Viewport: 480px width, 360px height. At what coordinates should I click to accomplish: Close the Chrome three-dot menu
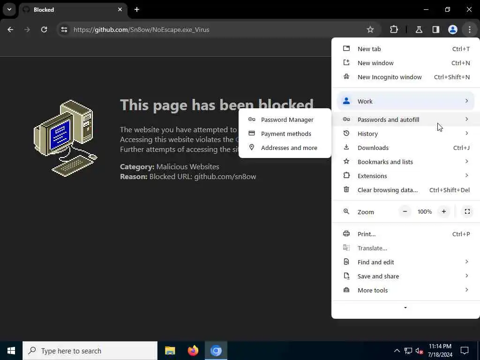[x=470, y=30]
